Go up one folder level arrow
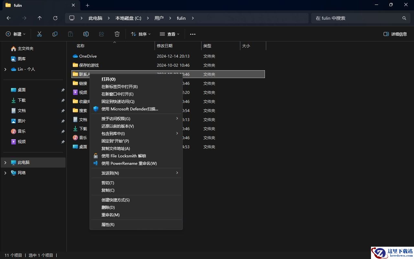Viewport: 414px width, 259px height. (40, 18)
